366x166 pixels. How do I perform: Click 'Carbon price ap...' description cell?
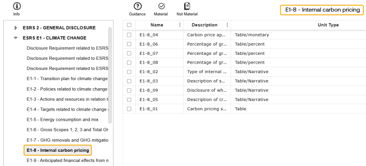207,35
